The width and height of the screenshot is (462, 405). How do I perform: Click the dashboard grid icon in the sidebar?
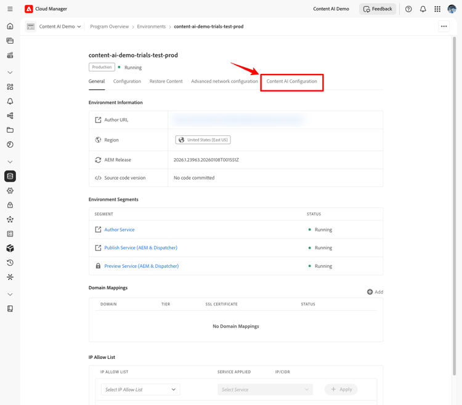click(x=10, y=87)
